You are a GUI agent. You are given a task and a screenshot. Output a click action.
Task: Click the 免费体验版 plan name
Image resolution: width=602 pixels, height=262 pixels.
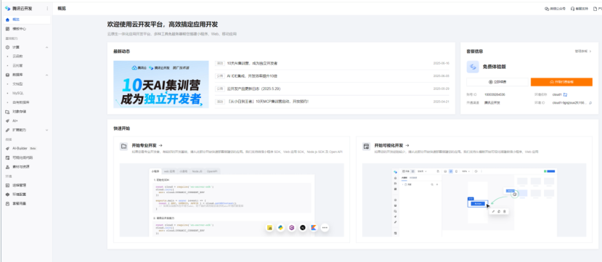[x=494, y=67]
